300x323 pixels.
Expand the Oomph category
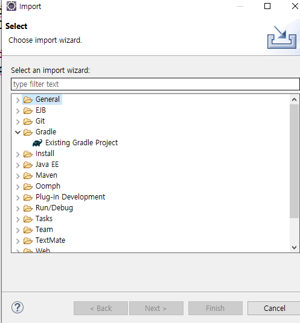point(18,187)
